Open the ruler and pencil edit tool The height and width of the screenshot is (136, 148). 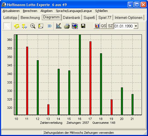pos(59,26)
